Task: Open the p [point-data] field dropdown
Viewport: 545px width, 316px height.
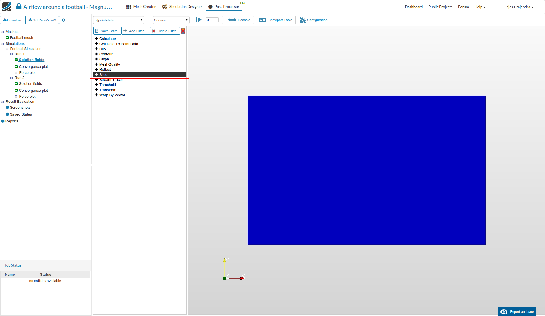Action: click(118, 20)
